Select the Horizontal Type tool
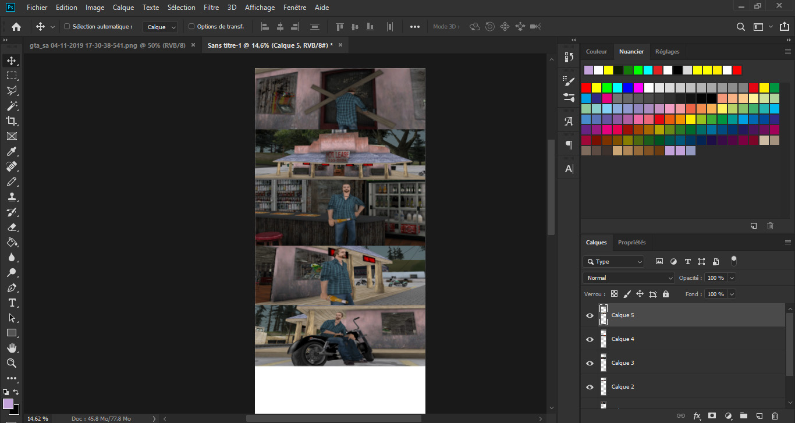The height and width of the screenshot is (423, 795). pos(12,303)
